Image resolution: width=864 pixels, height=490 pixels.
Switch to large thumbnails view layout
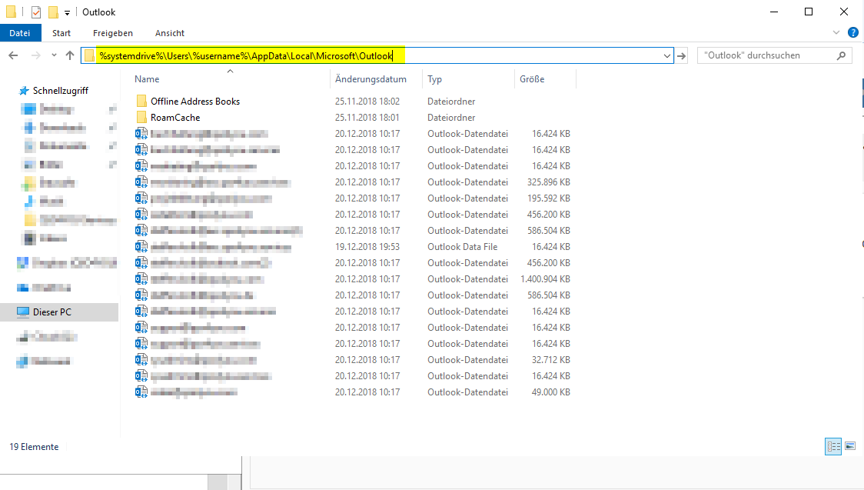pos(850,446)
